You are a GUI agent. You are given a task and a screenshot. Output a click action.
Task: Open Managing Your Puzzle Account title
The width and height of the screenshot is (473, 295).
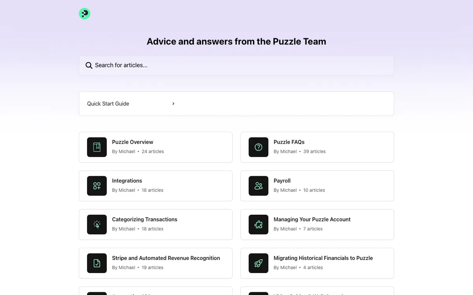pyautogui.click(x=312, y=219)
